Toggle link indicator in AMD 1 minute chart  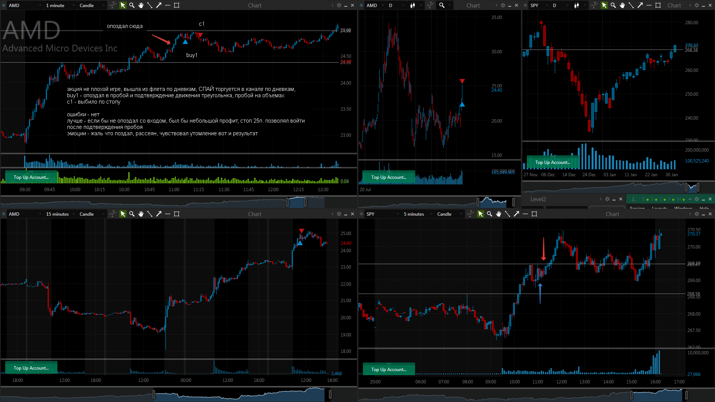4,5
